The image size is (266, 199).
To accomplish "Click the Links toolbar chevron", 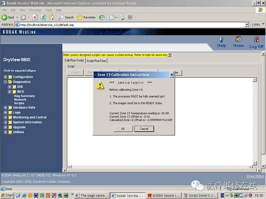I will point(263,24).
